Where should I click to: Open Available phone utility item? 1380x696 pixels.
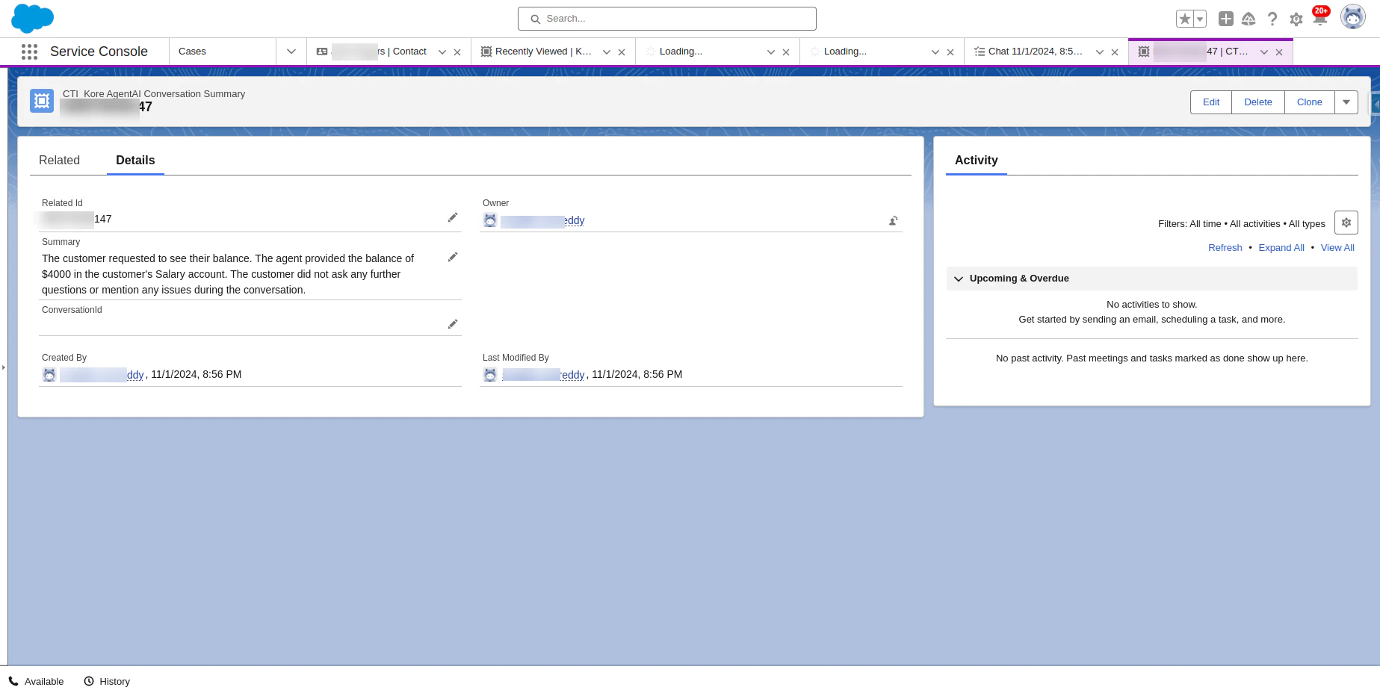coord(37,681)
